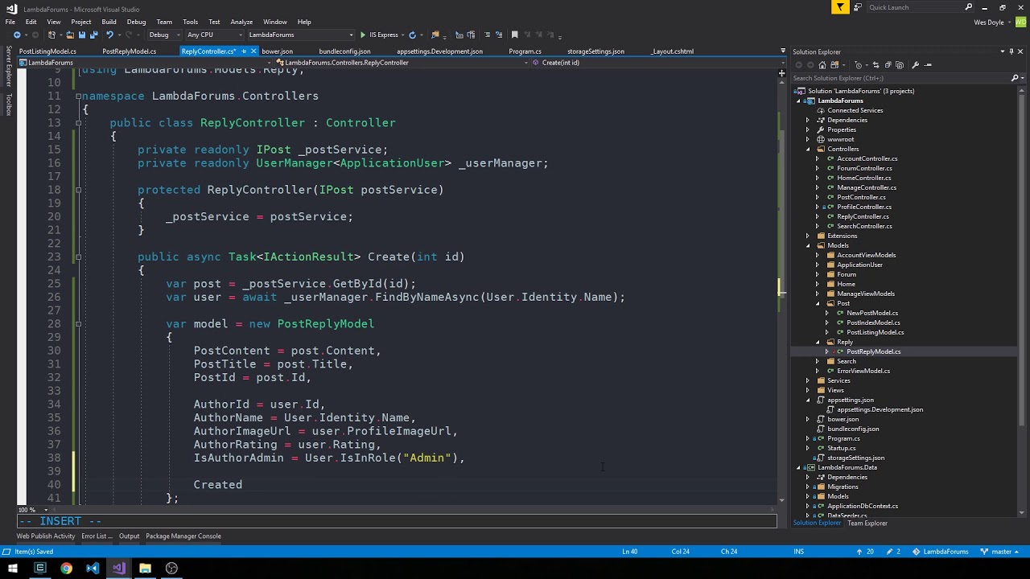The image size is (1030, 579).
Task: Start IIS Express with the green play icon
Action: coord(363,35)
